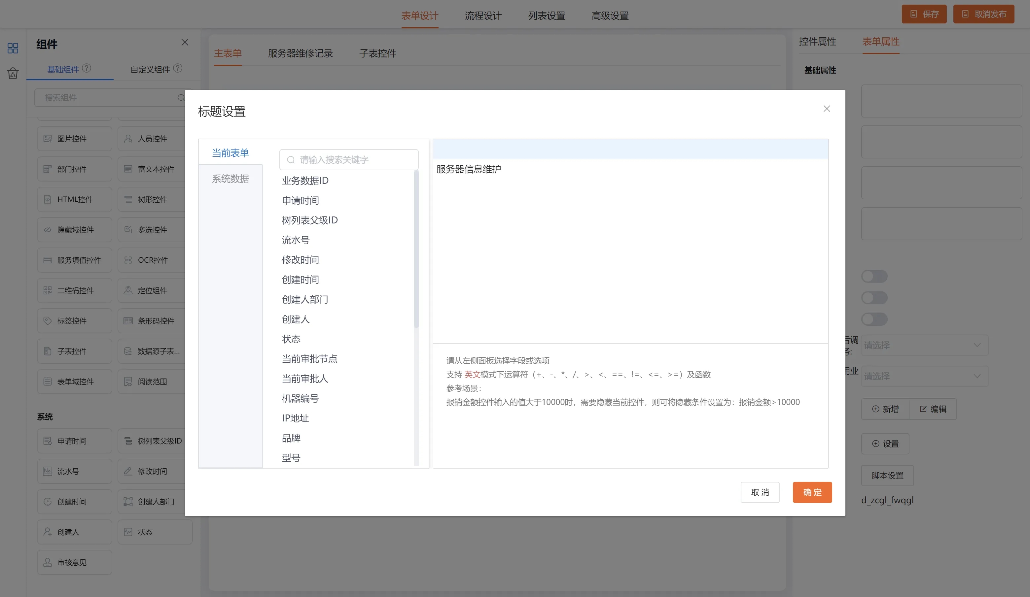Expand the first 请选择 dropdown
1030x597 pixels.
[925, 345]
